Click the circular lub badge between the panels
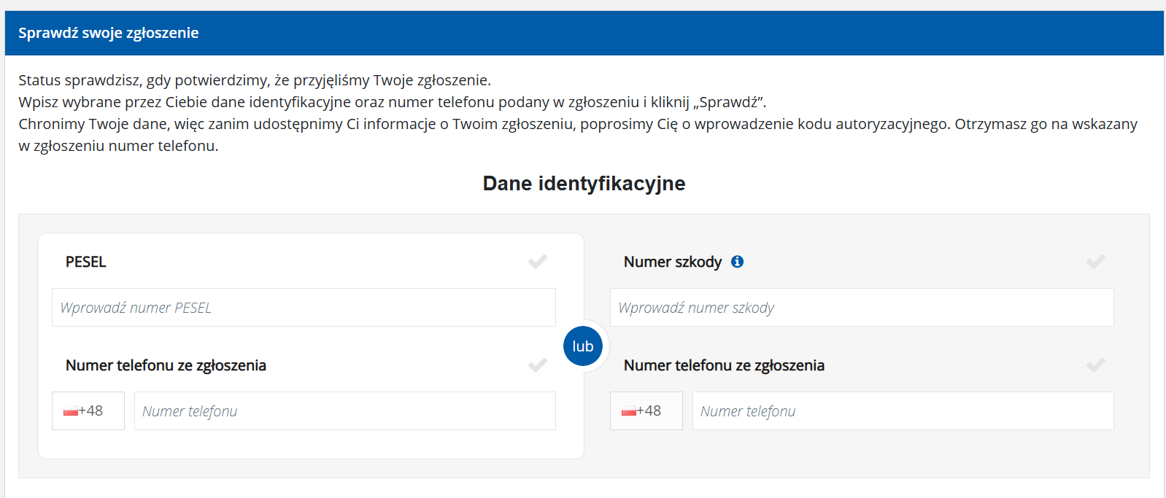The height and width of the screenshot is (498, 1166). click(582, 346)
